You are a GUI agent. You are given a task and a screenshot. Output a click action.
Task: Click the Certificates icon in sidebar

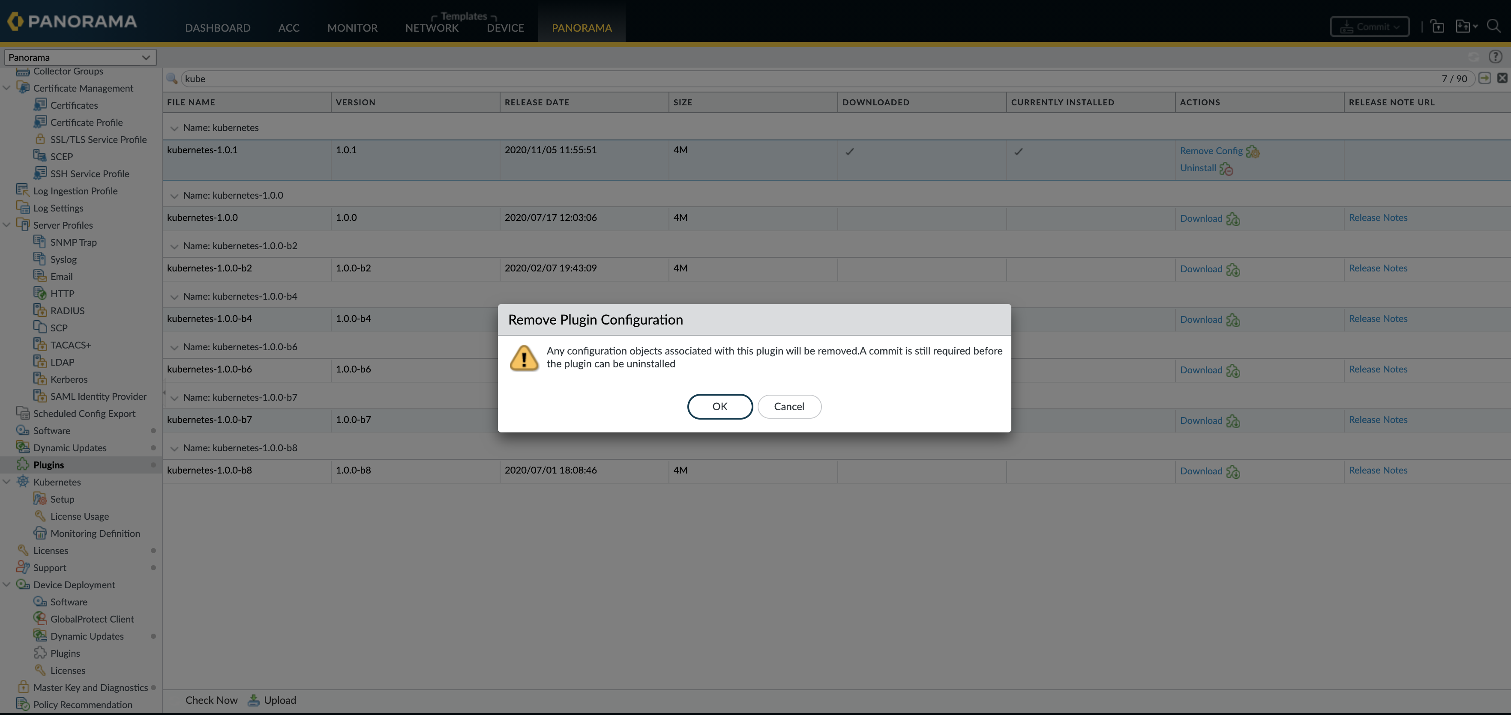point(40,105)
